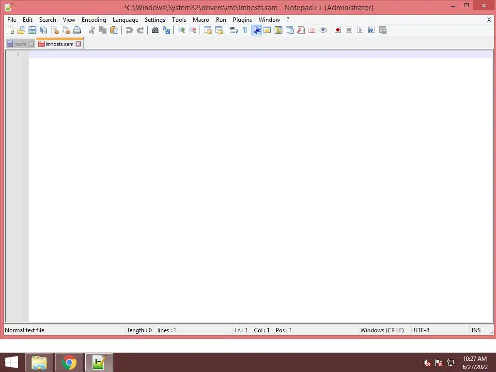Toggle the Function List icon
496x372 pixels.
coord(301,30)
